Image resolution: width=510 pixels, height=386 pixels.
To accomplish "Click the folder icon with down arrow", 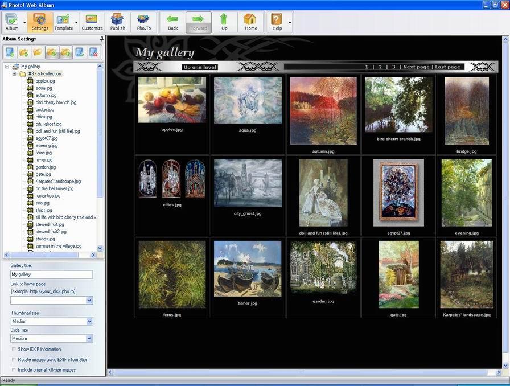I will [52, 52].
